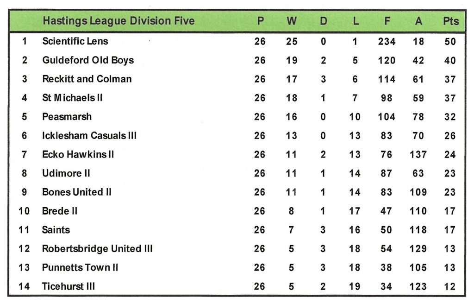The width and height of the screenshot is (474, 304).
Task: Select the Ticehurst III team name
Action: pos(69,286)
